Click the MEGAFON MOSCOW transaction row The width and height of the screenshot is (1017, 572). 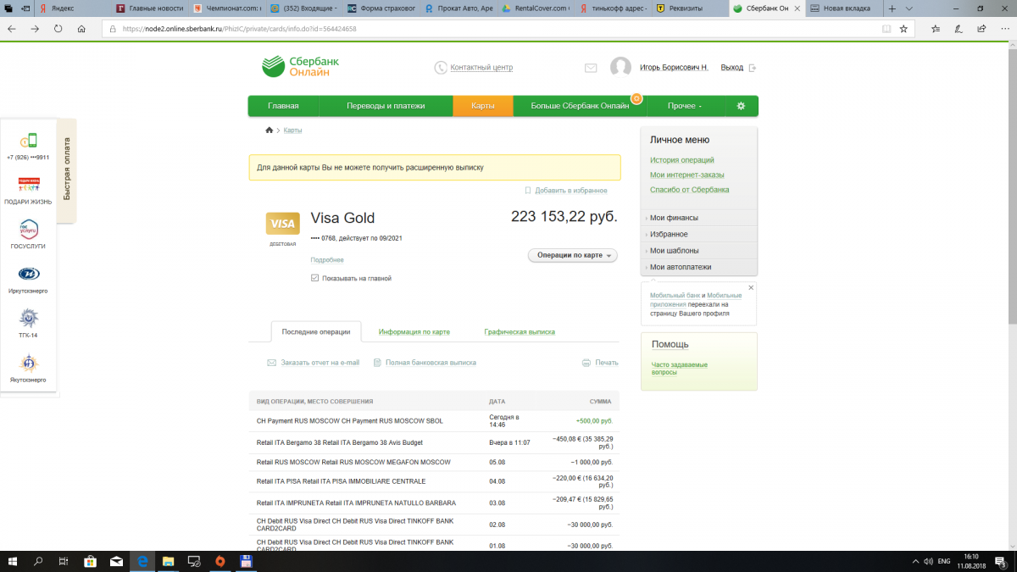click(x=434, y=463)
